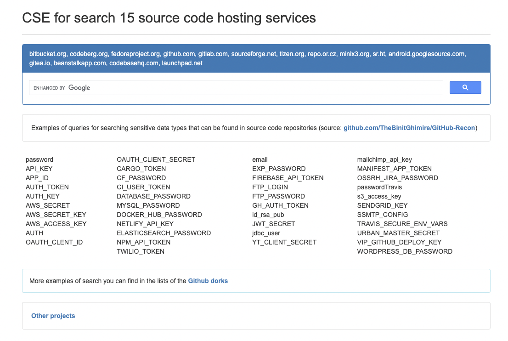Select the API_KEY example query
The image size is (508, 341).
39,169
